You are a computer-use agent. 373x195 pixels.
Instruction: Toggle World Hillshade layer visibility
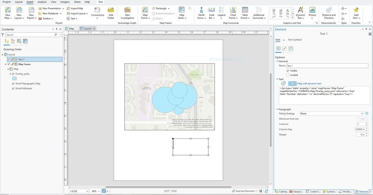pos(13,89)
